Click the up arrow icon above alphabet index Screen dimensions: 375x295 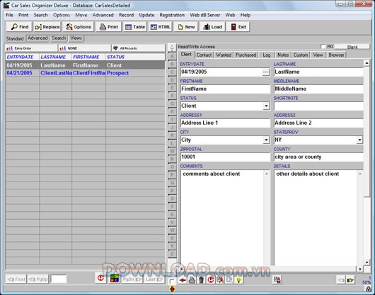(172, 48)
